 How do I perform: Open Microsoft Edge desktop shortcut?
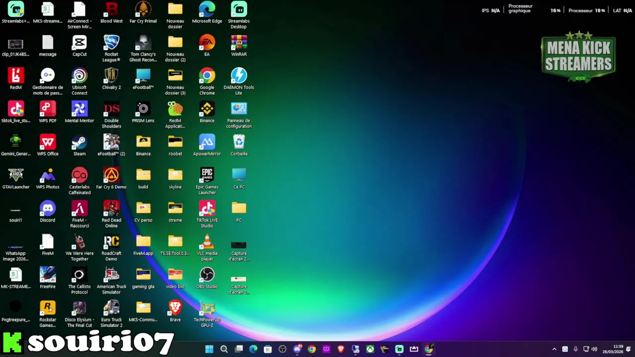[207, 13]
